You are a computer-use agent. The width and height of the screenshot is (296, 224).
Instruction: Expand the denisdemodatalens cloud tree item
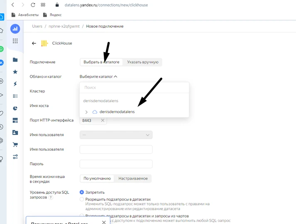86,112
